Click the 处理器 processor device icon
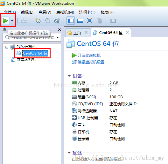Viewport: 168px width, 164px height. [x=74, y=90]
